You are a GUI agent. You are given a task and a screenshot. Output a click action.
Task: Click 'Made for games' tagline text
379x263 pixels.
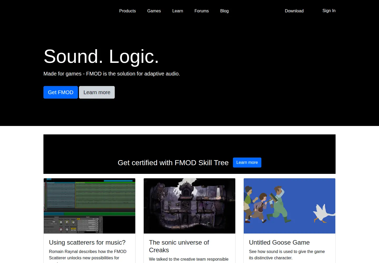pyautogui.click(x=112, y=74)
